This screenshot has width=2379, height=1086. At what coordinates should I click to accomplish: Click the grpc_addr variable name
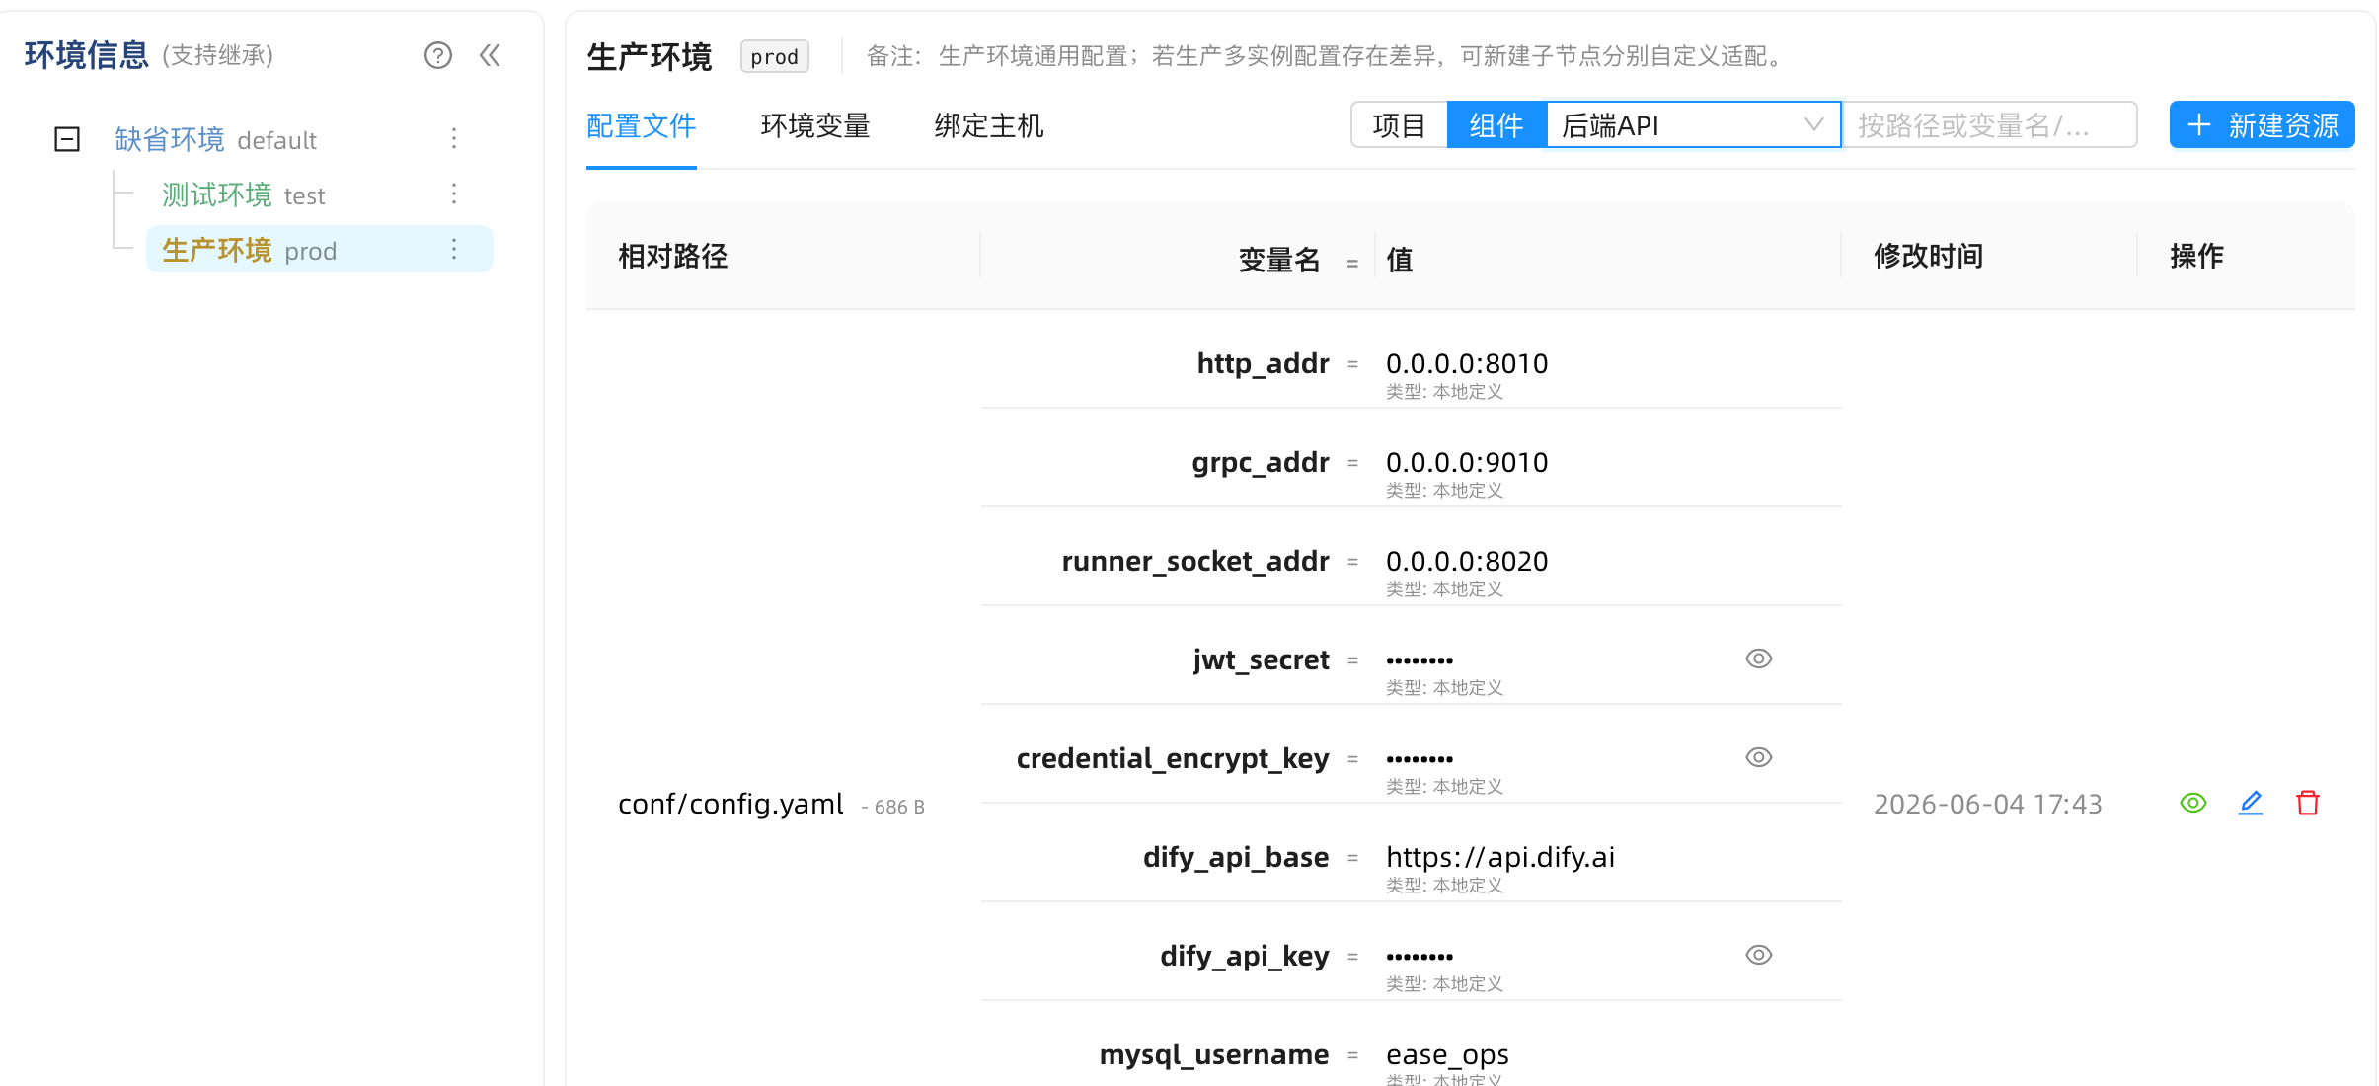coord(1261,463)
